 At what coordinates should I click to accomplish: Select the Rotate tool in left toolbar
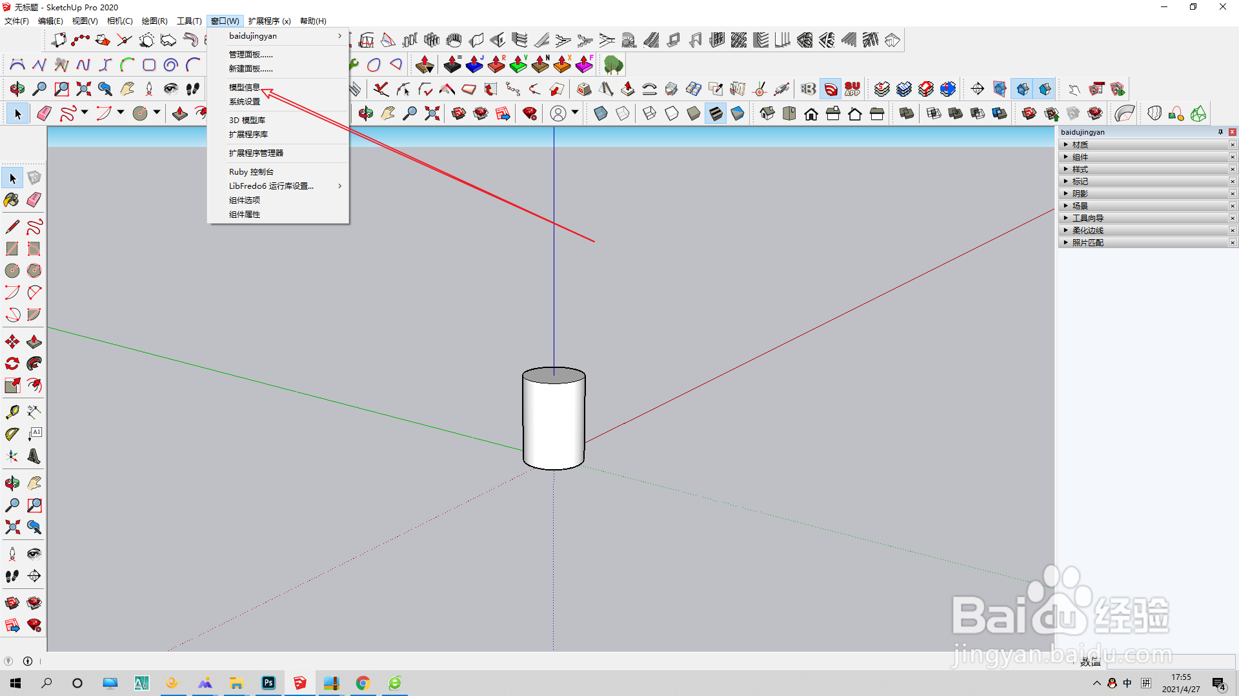pyautogui.click(x=12, y=363)
